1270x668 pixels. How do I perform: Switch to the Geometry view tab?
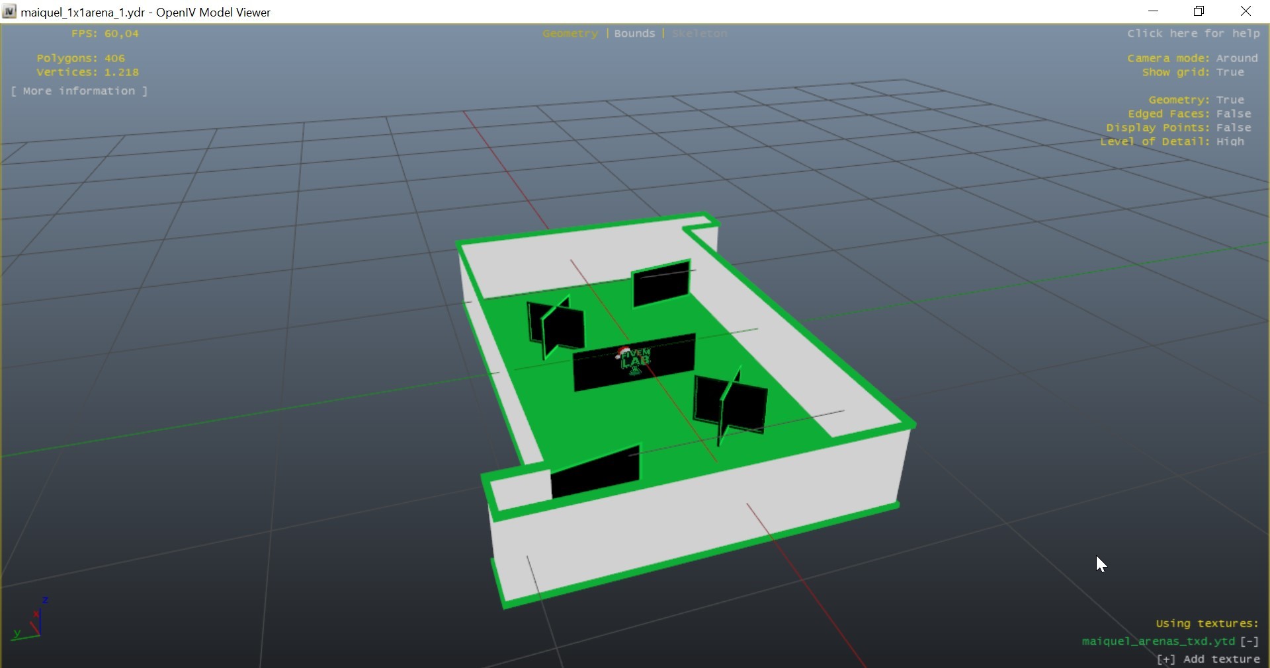coord(570,34)
